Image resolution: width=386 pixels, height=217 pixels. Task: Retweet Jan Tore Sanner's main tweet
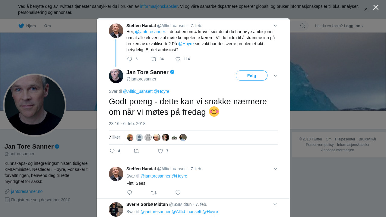click(x=136, y=151)
